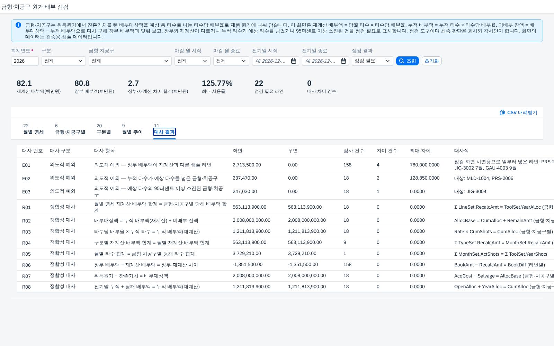Viewport: 554px width, 346px height.
Task: Click the 대사식 column header
Action: [461, 151]
